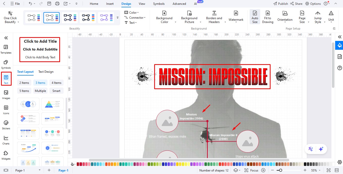Viewport: 343px width, 174px height.
Task: Switch to the Insert tab
Action: [110, 4]
